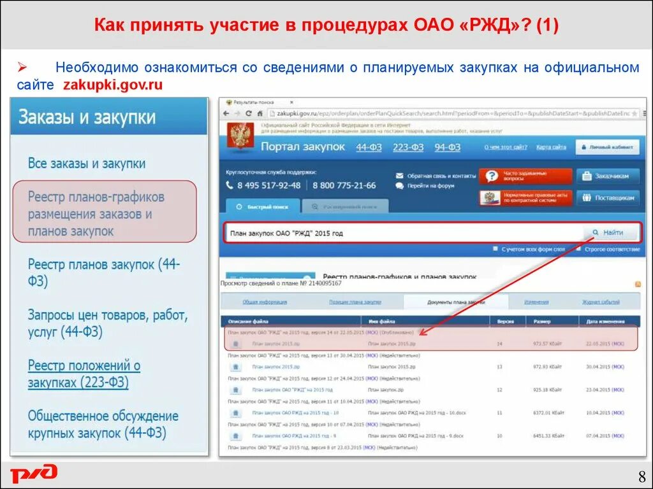Open the Журнал событий tab

click(601, 302)
